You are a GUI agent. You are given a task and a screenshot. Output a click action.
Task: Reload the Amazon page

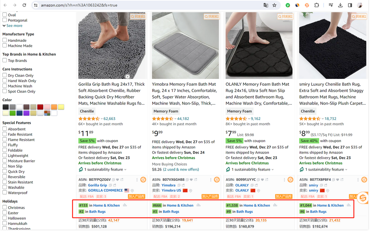24,5
